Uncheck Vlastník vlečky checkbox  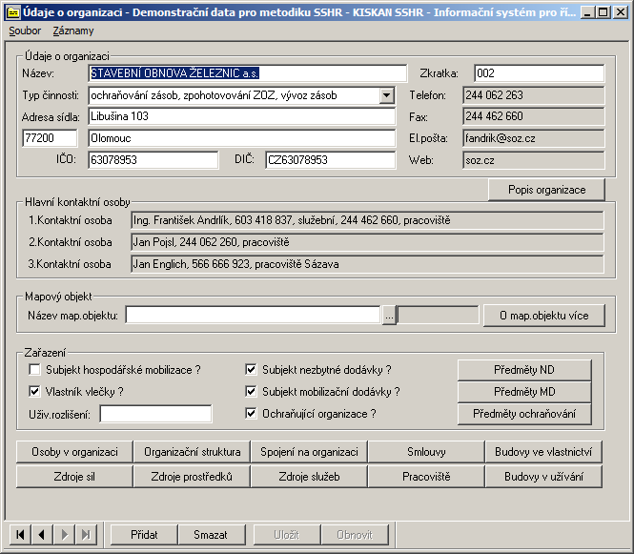(x=34, y=392)
